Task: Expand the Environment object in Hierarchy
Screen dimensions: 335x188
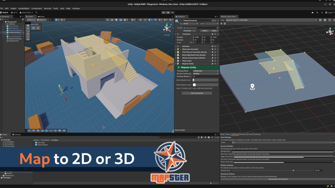Action: (x=5, y=26)
